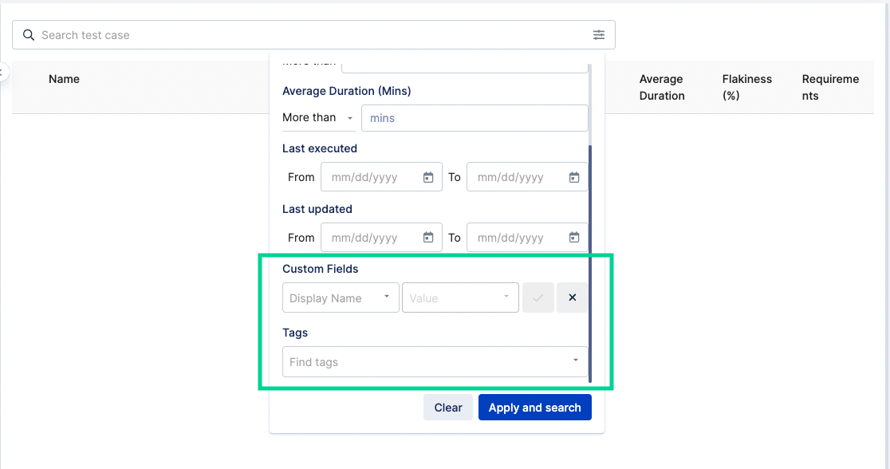
Task: Sort by the Name column header
Action: point(64,79)
